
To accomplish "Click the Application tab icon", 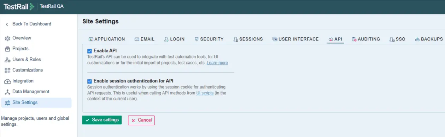I will [x=90, y=39].
